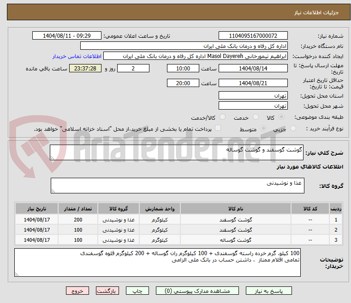Viewport: 351px width, 303px height.
Task: Click the تعداد / مقدار column header
Action: 78,209
